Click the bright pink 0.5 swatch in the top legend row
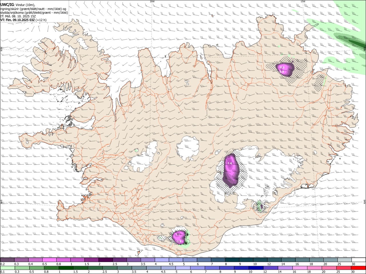This screenshot has width=366, height=274. pyautogui.click(x=49, y=260)
